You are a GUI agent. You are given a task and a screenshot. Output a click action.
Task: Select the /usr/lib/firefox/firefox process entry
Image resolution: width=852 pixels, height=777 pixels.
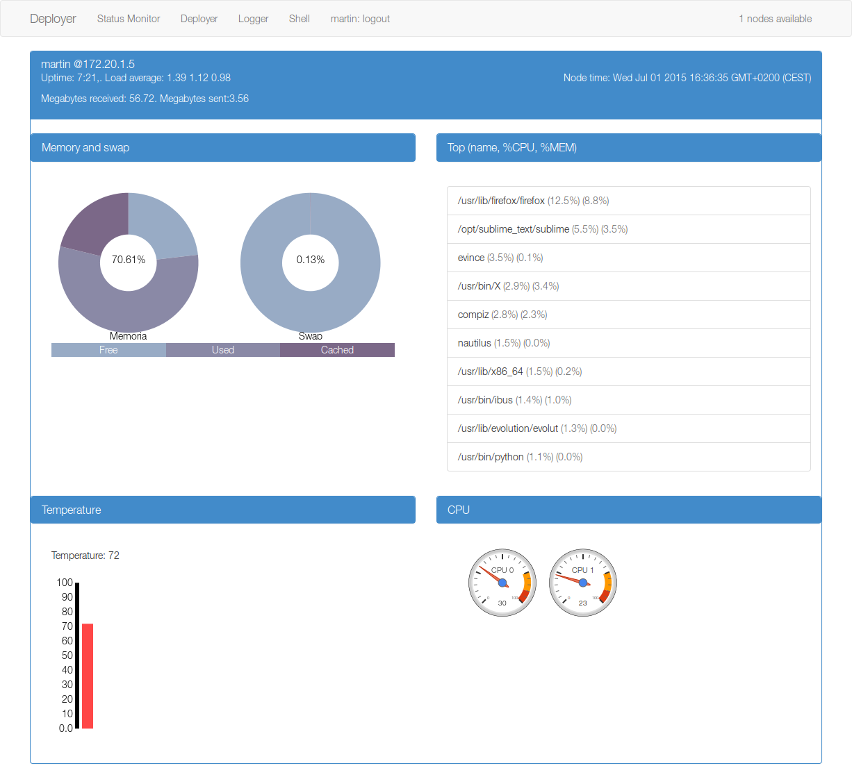628,200
